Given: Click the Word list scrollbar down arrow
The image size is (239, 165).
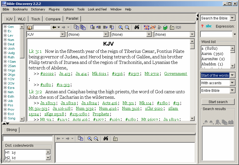Looking at the screenshot, I should pos(232,66).
